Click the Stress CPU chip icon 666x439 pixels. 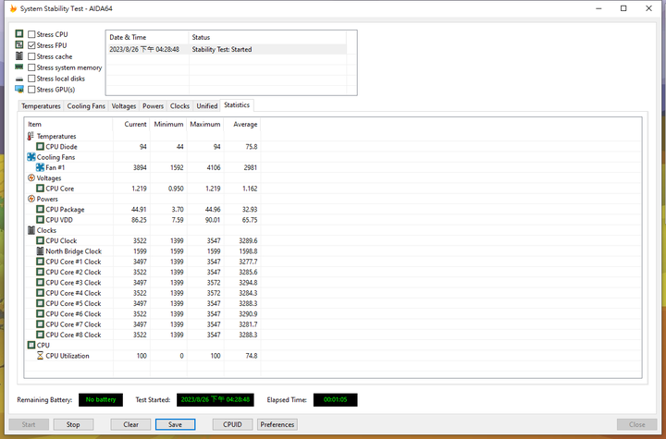(x=19, y=33)
